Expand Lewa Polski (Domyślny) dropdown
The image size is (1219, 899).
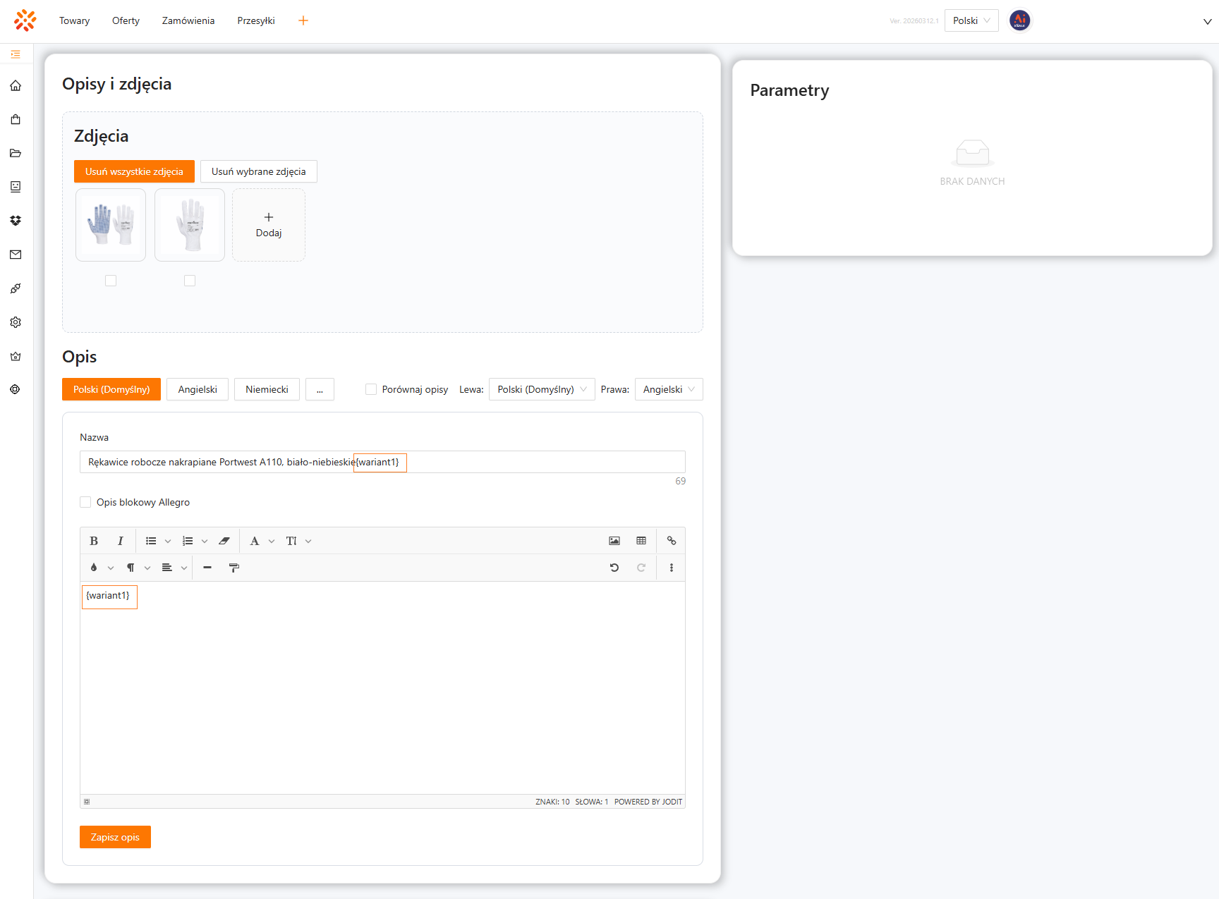541,389
